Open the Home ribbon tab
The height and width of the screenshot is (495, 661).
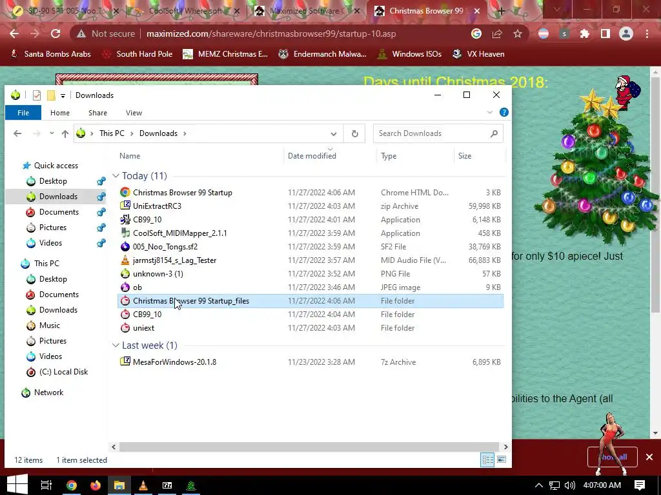coord(60,113)
